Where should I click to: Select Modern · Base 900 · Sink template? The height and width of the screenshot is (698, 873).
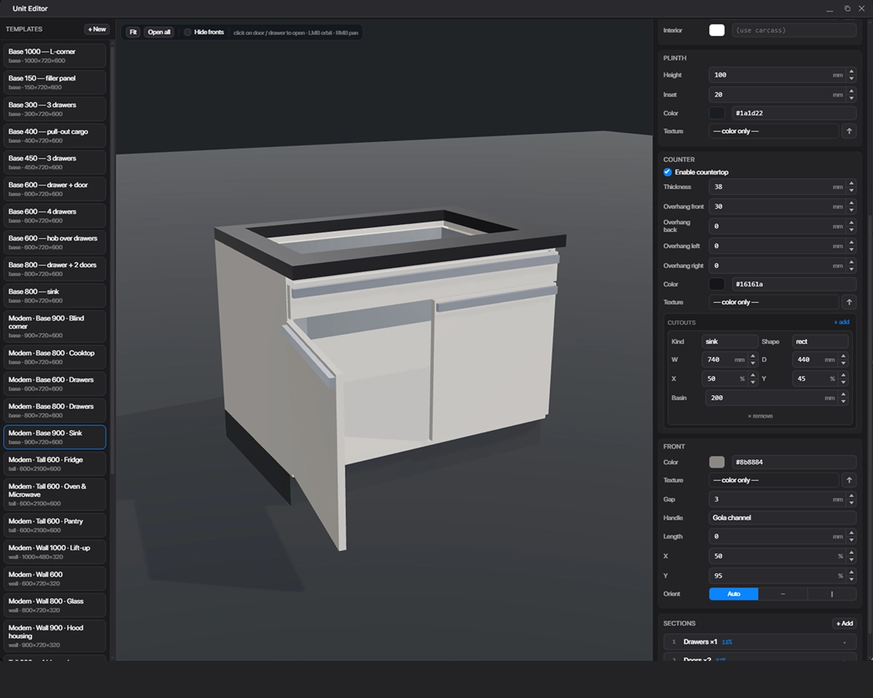pos(55,437)
